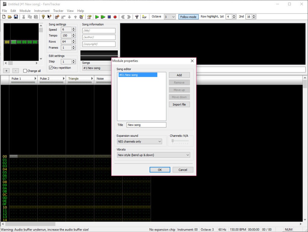Open the File menu

pyautogui.click(x=5, y=11)
